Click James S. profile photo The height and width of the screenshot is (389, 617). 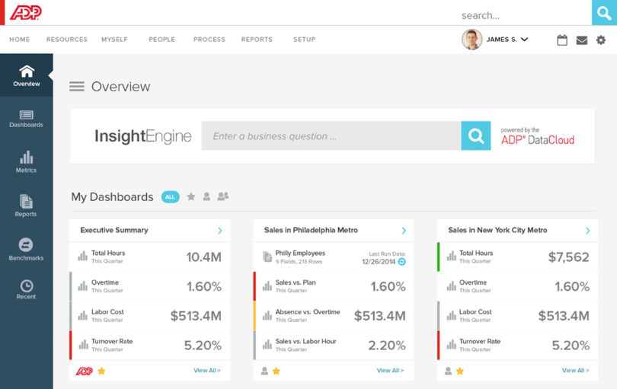coord(472,40)
